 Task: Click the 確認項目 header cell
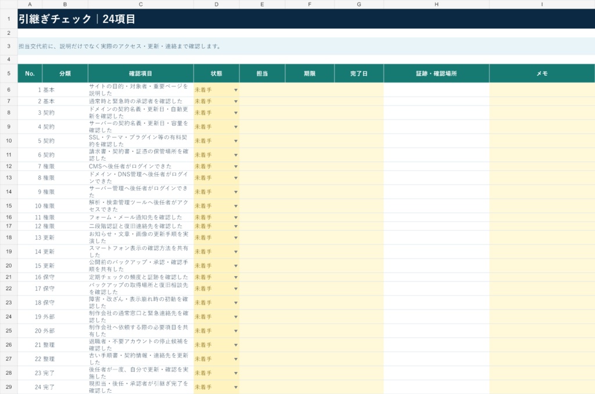coord(141,74)
